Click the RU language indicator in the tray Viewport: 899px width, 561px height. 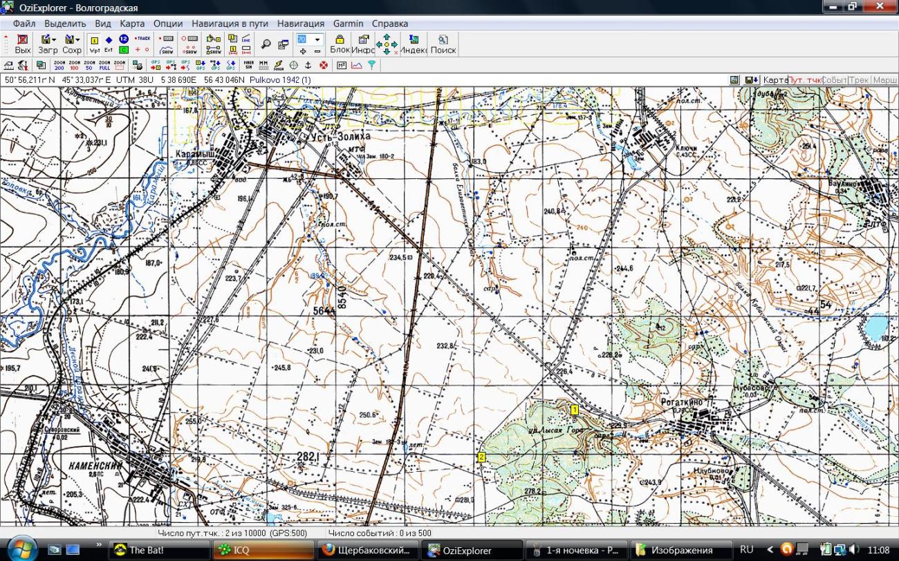point(746,550)
